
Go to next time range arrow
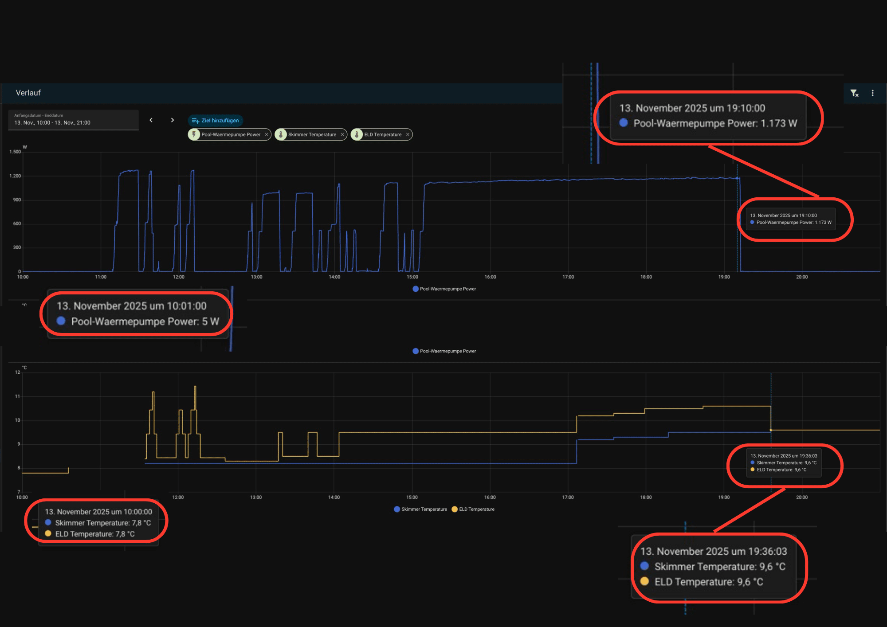[173, 120]
